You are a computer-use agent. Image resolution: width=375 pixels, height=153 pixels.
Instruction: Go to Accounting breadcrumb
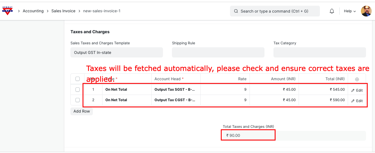33,11
